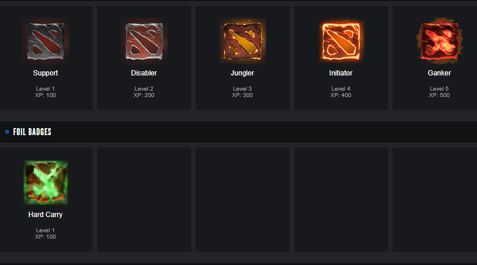The height and width of the screenshot is (265, 477).
Task: Select the Disabler badge image
Action: 144,42
